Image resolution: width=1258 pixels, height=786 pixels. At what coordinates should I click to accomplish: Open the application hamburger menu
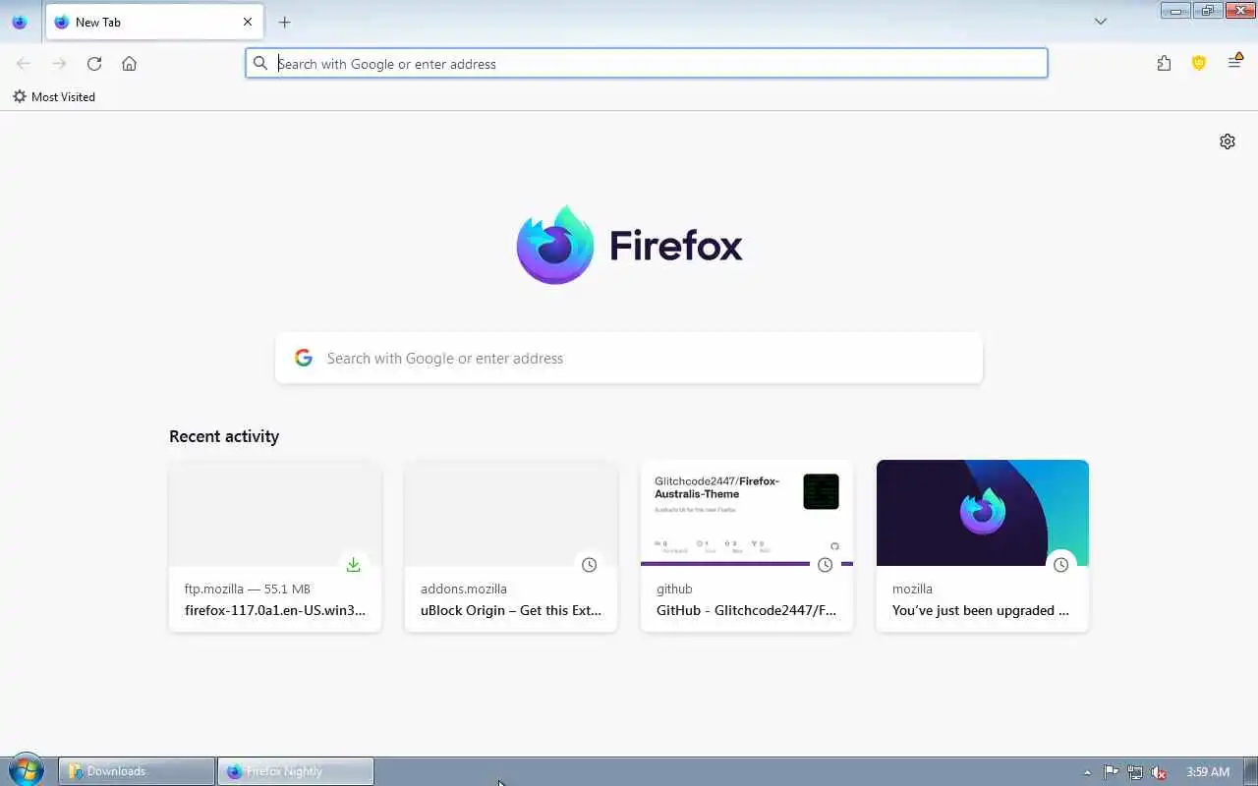(1234, 64)
